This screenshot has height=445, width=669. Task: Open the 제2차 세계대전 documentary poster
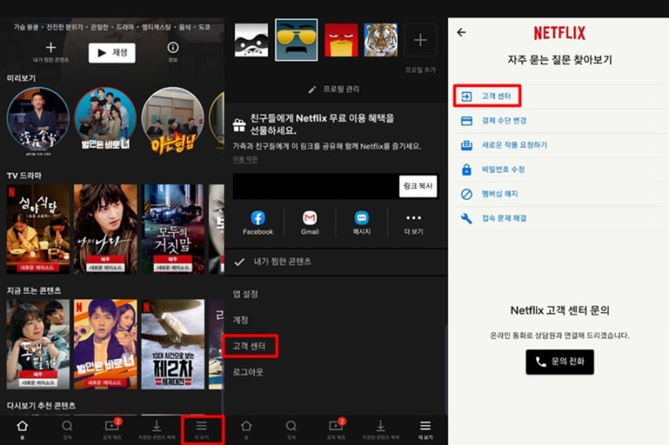[173, 344]
